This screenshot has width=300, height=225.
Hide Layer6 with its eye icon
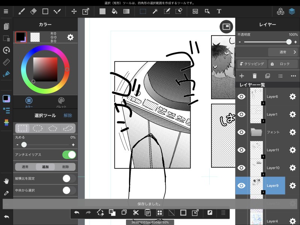click(x=241, y=97)
